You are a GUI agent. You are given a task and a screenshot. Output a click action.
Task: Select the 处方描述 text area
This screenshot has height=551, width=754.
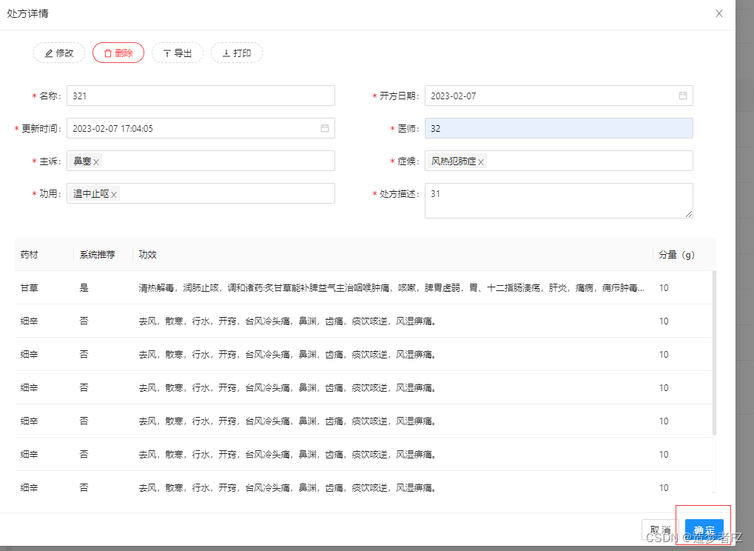559,200
